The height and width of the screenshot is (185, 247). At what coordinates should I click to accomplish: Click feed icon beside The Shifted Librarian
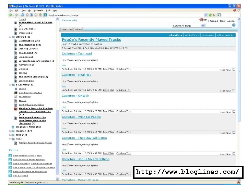15,77
